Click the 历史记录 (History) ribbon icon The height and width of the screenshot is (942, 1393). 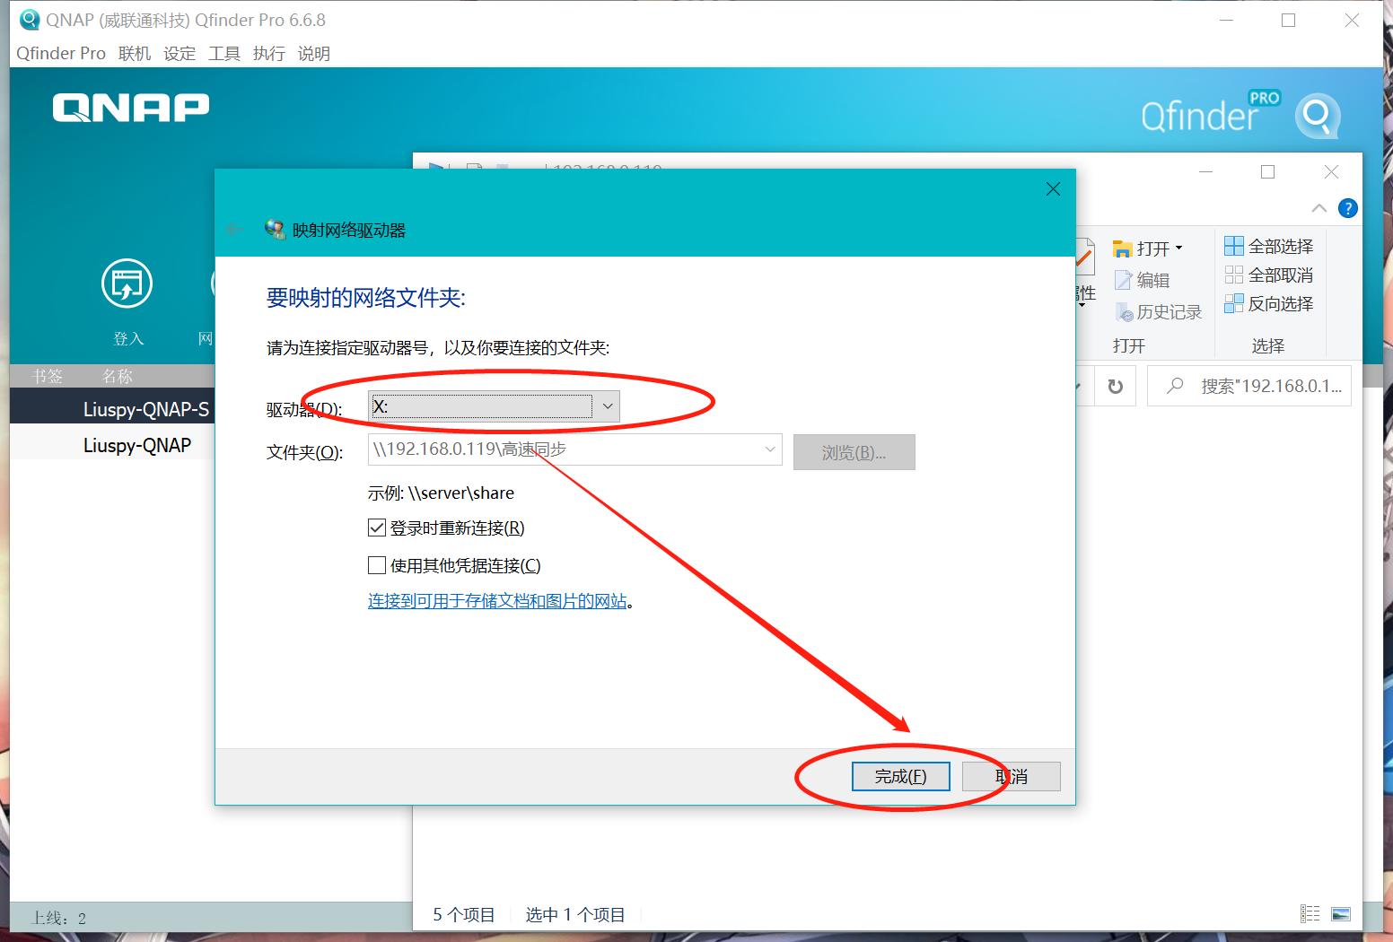pyautogui.click(x=1159, y=311)
